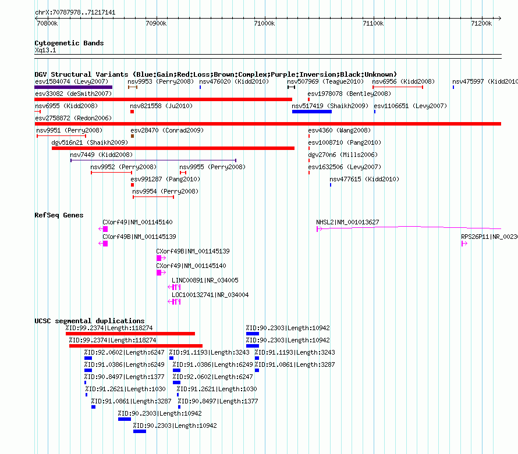
Task: Click the 71200k ruler tick label
Action: point(481,23)
